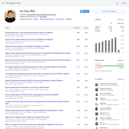Click '56 articles' not available link
The image size is (129, 129).
tap(98, 64)
